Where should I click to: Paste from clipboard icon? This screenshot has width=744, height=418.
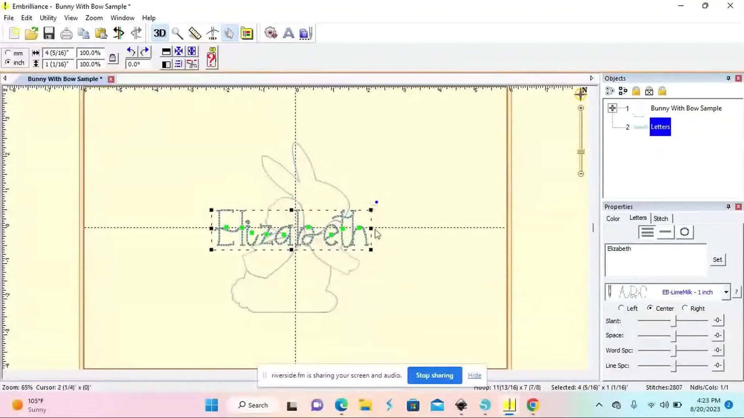pos(101,33)
